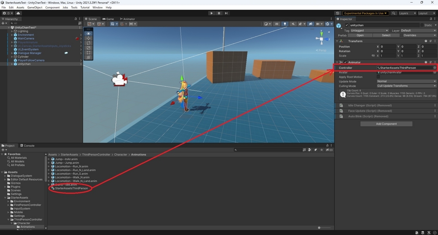
Task: Select the Scale tool in Scene tools overlay
Action: click(88, 48)
